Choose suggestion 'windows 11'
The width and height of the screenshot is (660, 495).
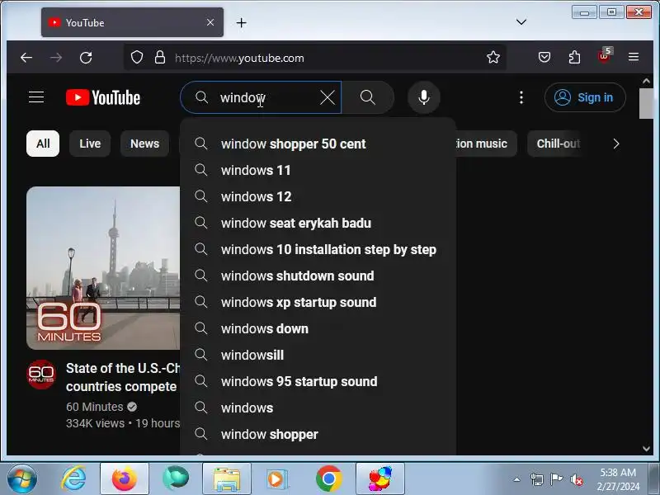[318, 171]
